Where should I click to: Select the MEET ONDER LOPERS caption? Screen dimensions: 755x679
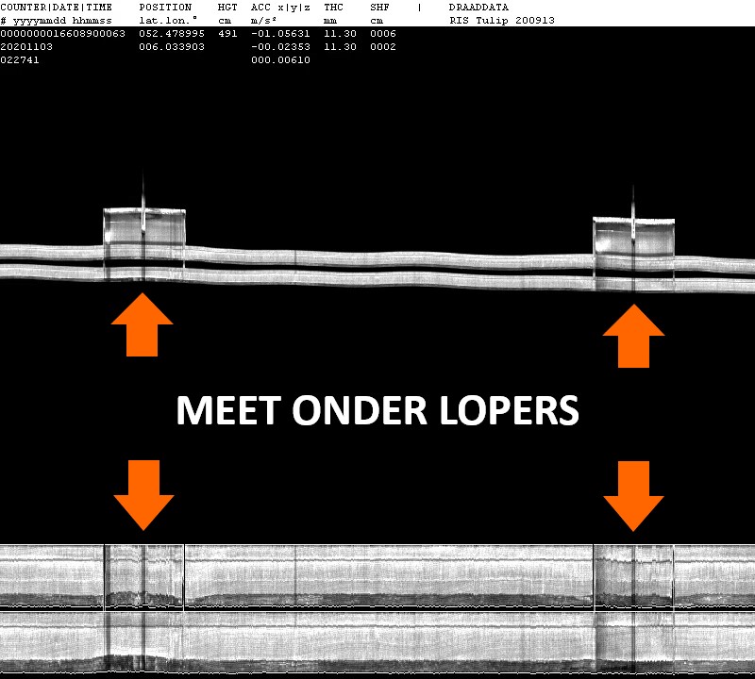click(x=377, y=411)
